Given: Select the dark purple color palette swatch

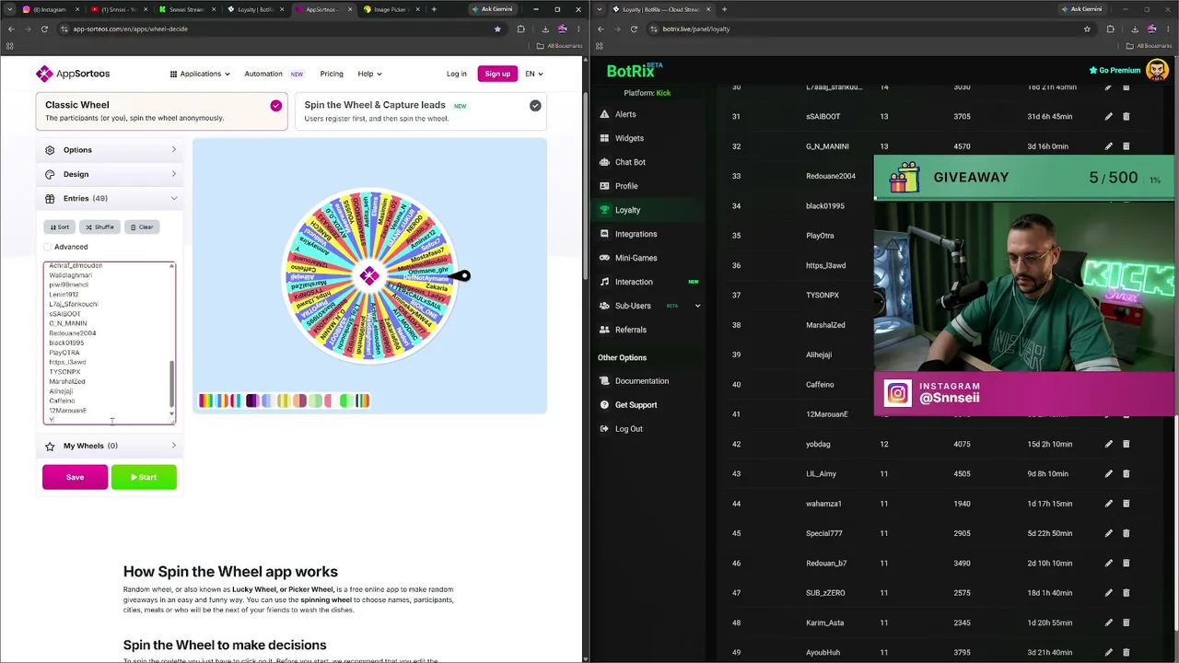Looking at the screenshot, I should pyautogui.click(x=252, y=401).
